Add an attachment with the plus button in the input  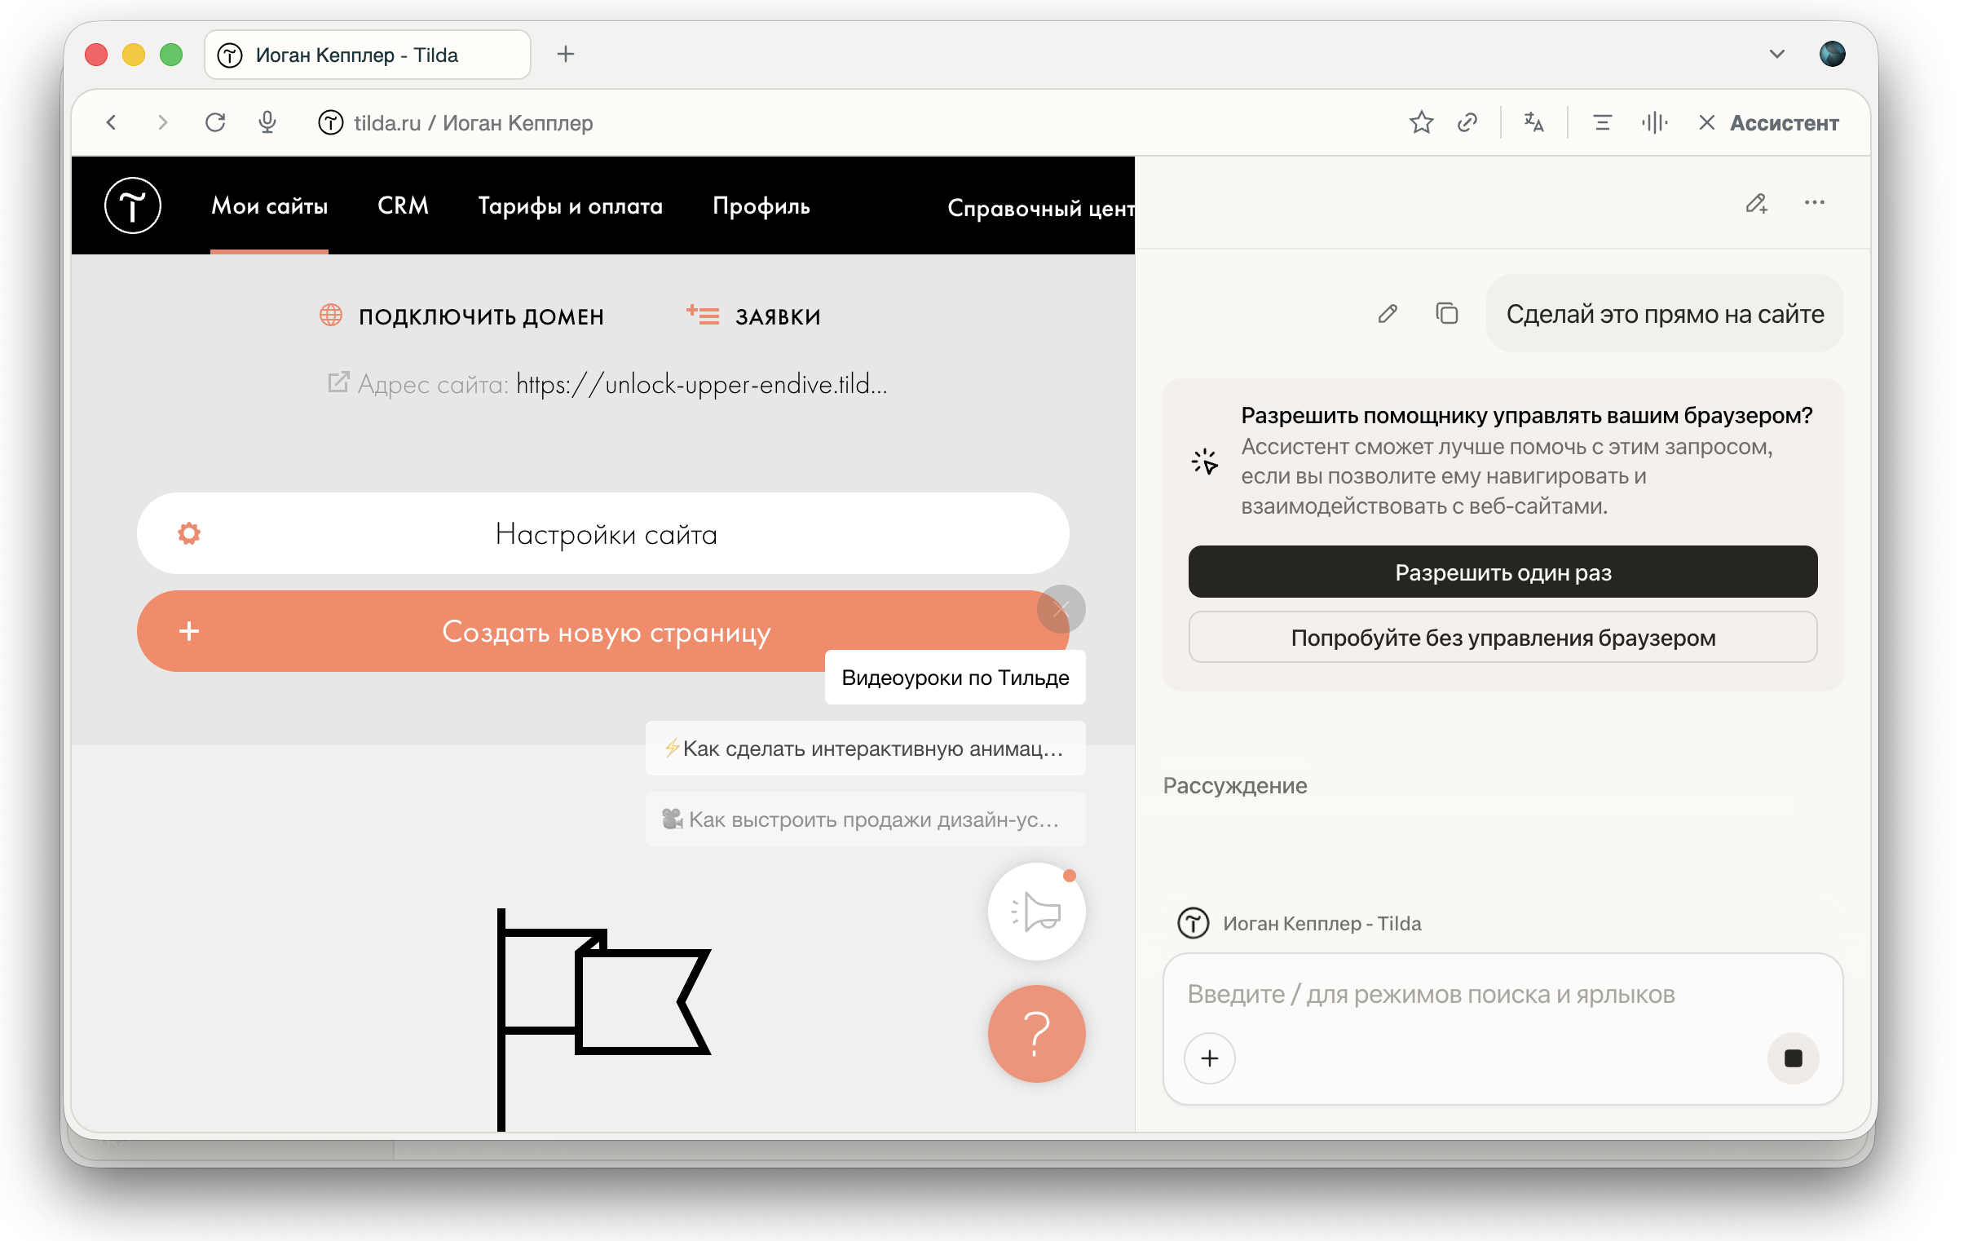1210,1058
